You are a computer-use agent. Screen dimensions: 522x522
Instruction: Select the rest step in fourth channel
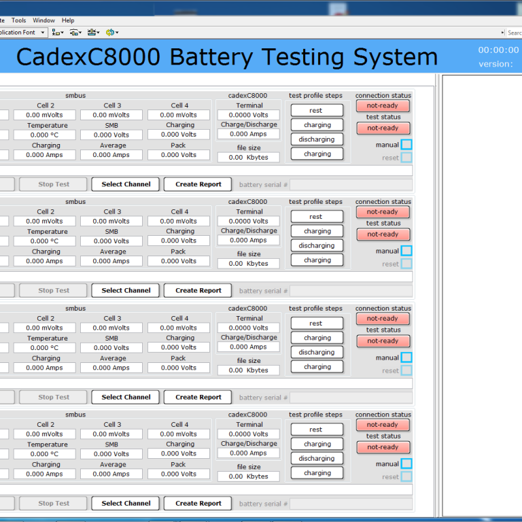click(317, 430)
